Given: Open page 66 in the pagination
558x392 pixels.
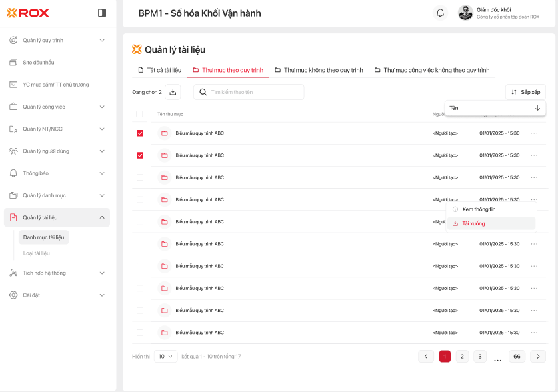Looking at the screenshot, I should tap(516, 356).
